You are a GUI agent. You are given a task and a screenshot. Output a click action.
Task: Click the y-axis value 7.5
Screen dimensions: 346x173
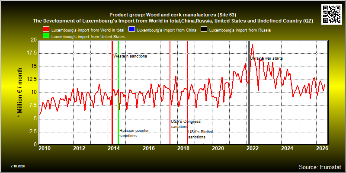pyautogui.click(x=33, y=106)
